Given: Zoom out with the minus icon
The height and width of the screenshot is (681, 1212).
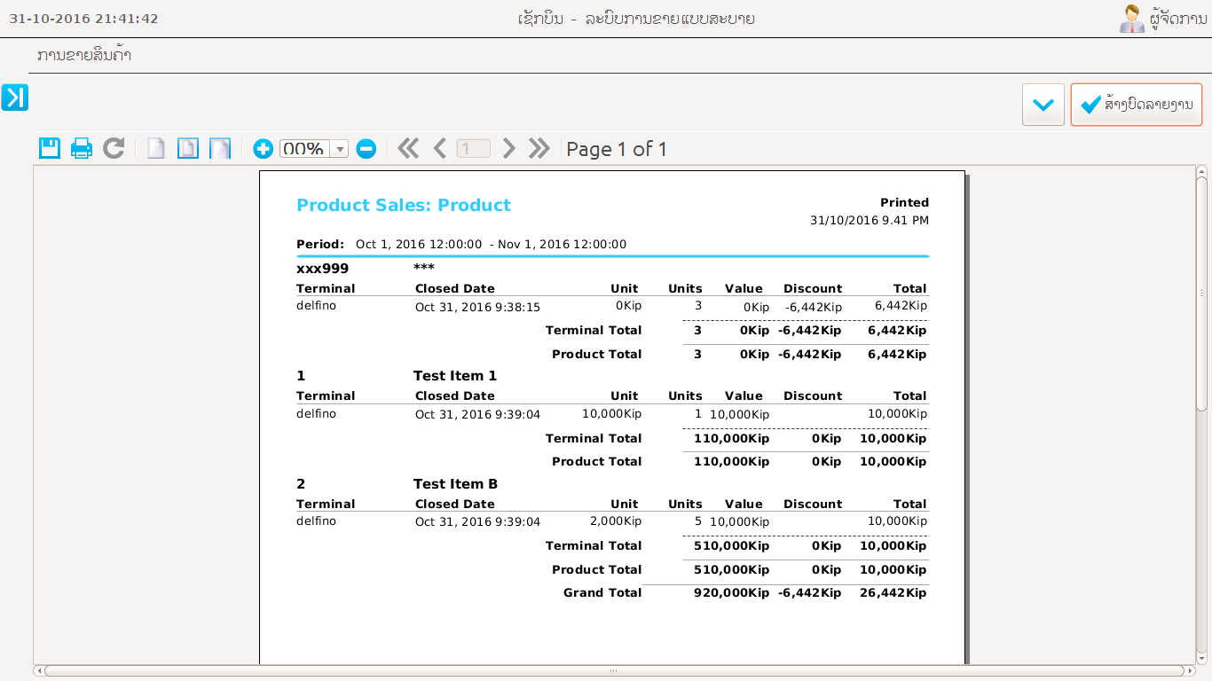Looking at the screenshot, I should click(366, 149).
